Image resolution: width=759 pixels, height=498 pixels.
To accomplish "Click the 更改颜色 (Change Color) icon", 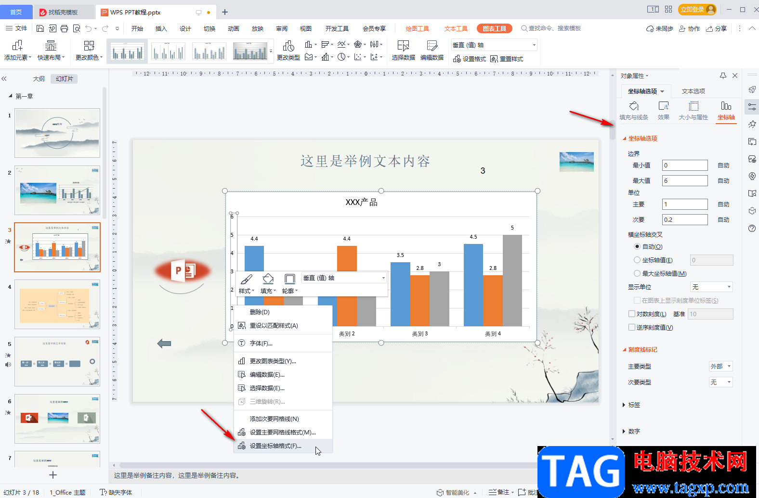I will (89, 46).
